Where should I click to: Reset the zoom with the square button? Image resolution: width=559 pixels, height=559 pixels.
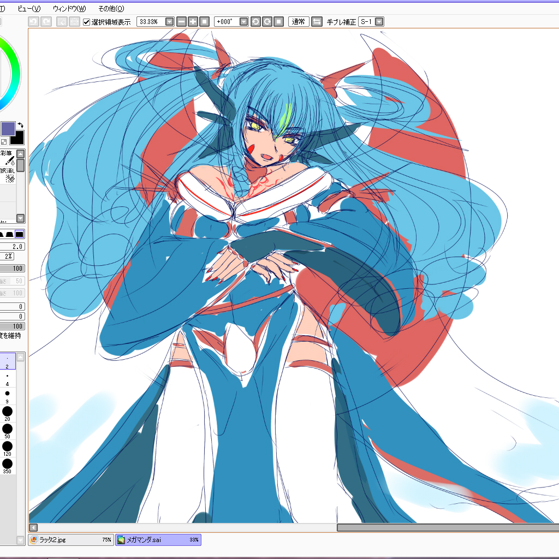(x=204, y=22)
